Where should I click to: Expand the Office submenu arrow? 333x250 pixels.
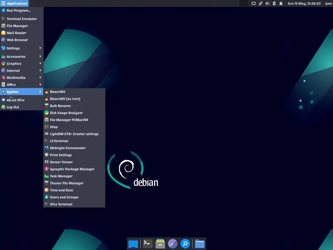[x=40, y=85]
